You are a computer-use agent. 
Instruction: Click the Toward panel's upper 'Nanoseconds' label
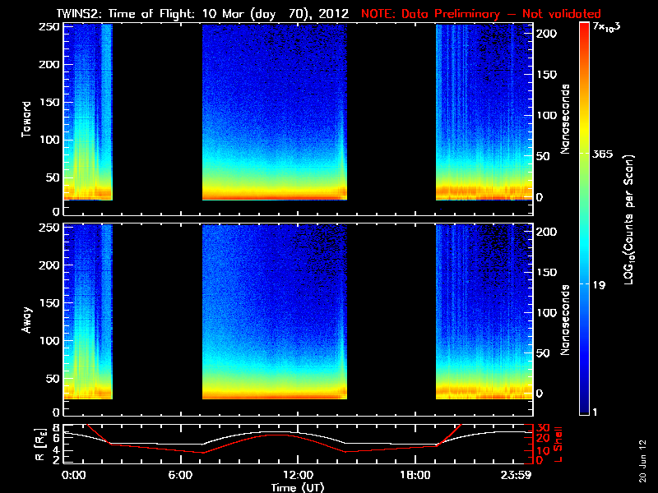click(x=566, y=119)
